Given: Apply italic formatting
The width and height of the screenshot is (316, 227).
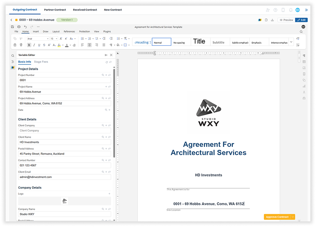Looking at the screenshot, I should pyautogui.click(x=34, y=45).
